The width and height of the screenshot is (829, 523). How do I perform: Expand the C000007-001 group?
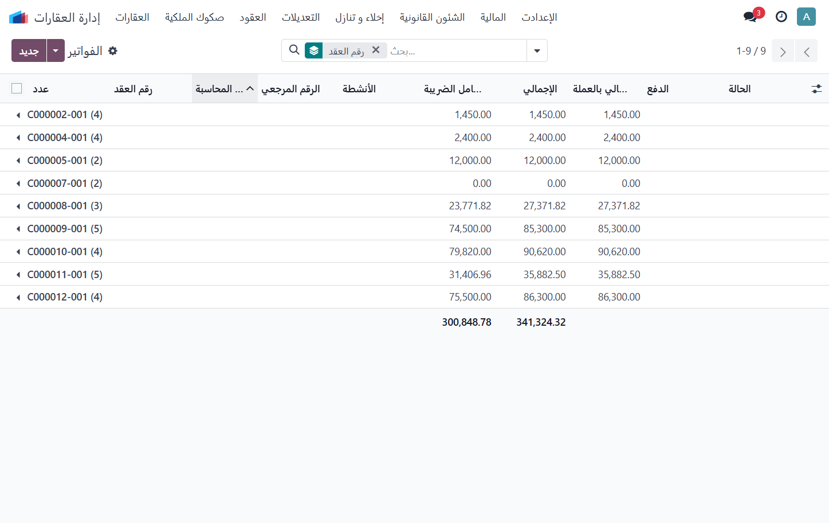[414, 183]
